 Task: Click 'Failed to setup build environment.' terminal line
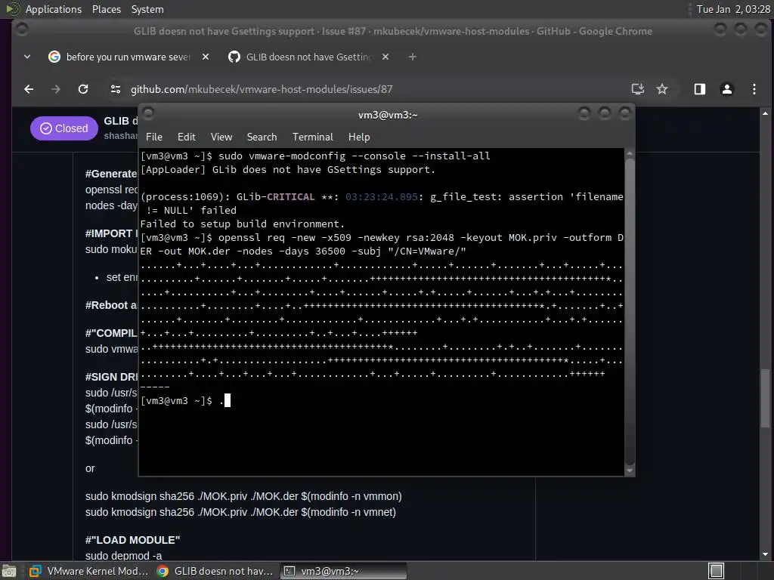pyautogui.click(x=243, y=224)
